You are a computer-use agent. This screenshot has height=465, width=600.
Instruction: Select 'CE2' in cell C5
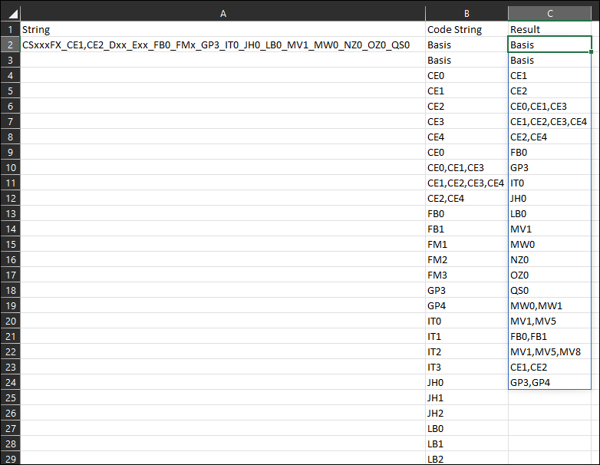pos(549,91)
